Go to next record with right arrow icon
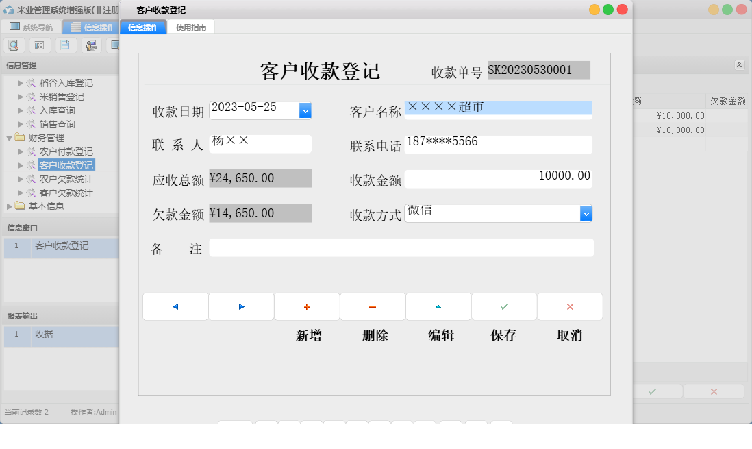Screen dimensions: 752x449 coord(241,306)
